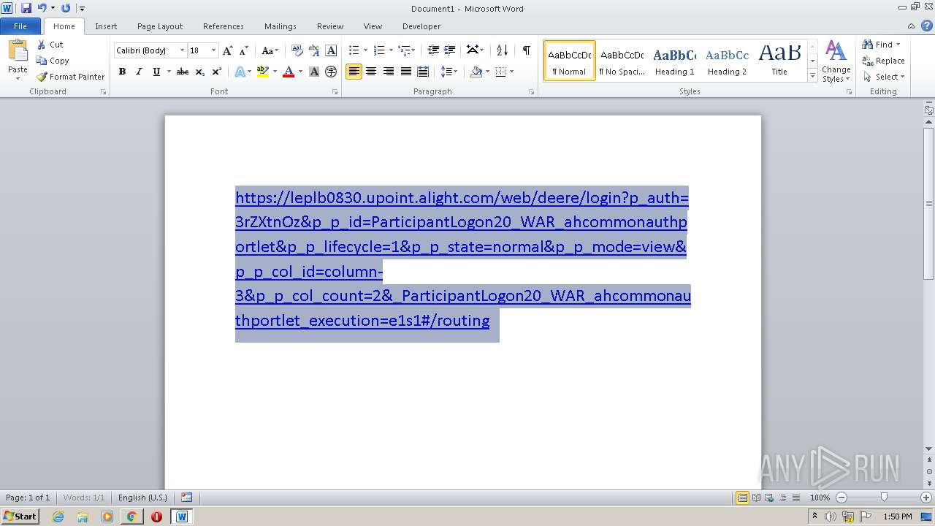
Task: Open the Select dropdown in Editing
Action: pos(884,77)
